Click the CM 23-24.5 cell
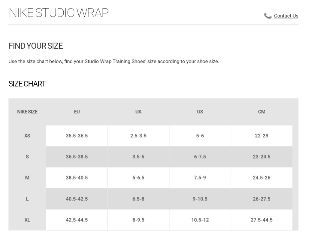Viewport: 324px width, 247px height. [x=262, y=157]
